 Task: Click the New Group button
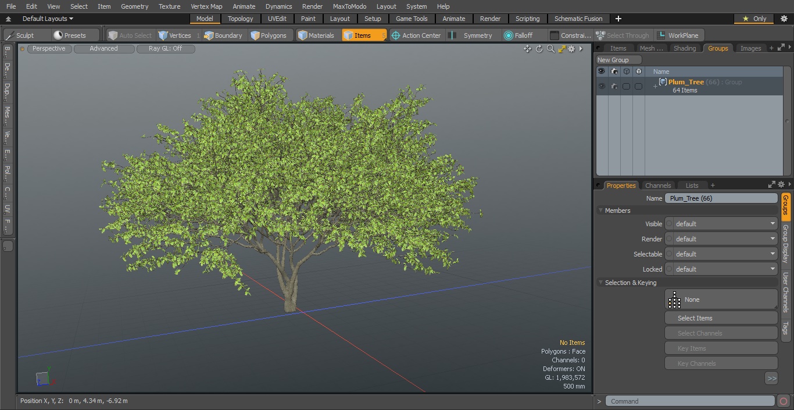pos(619,60)
